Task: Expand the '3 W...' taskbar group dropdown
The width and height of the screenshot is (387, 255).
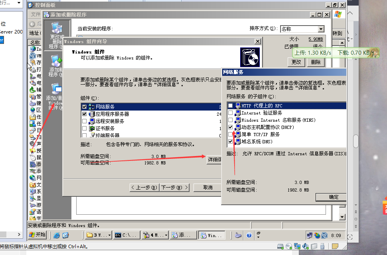Action: coord(109,235)
